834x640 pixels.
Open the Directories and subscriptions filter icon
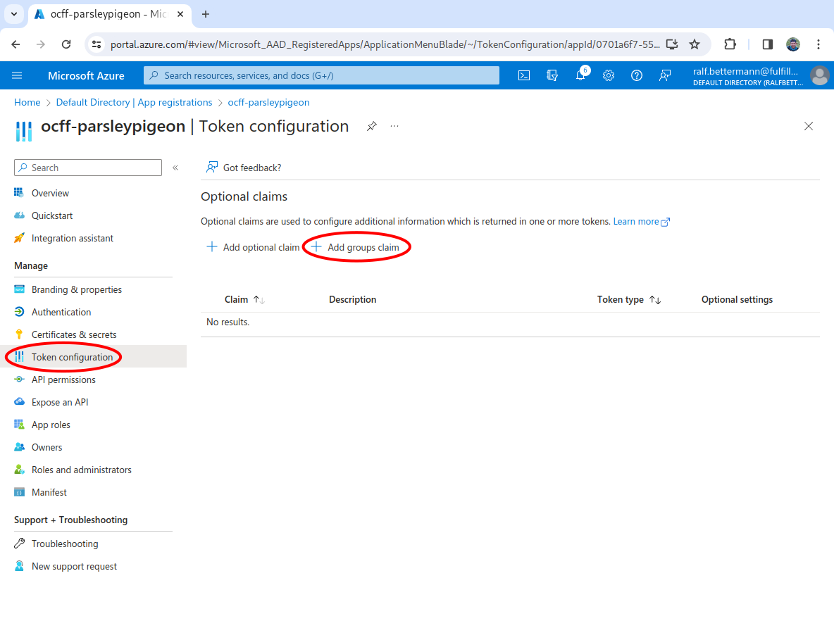click(552, 75)
